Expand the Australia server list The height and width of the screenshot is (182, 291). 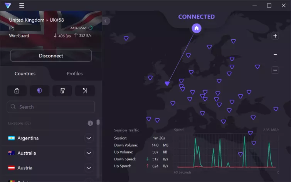click(89, 153)
